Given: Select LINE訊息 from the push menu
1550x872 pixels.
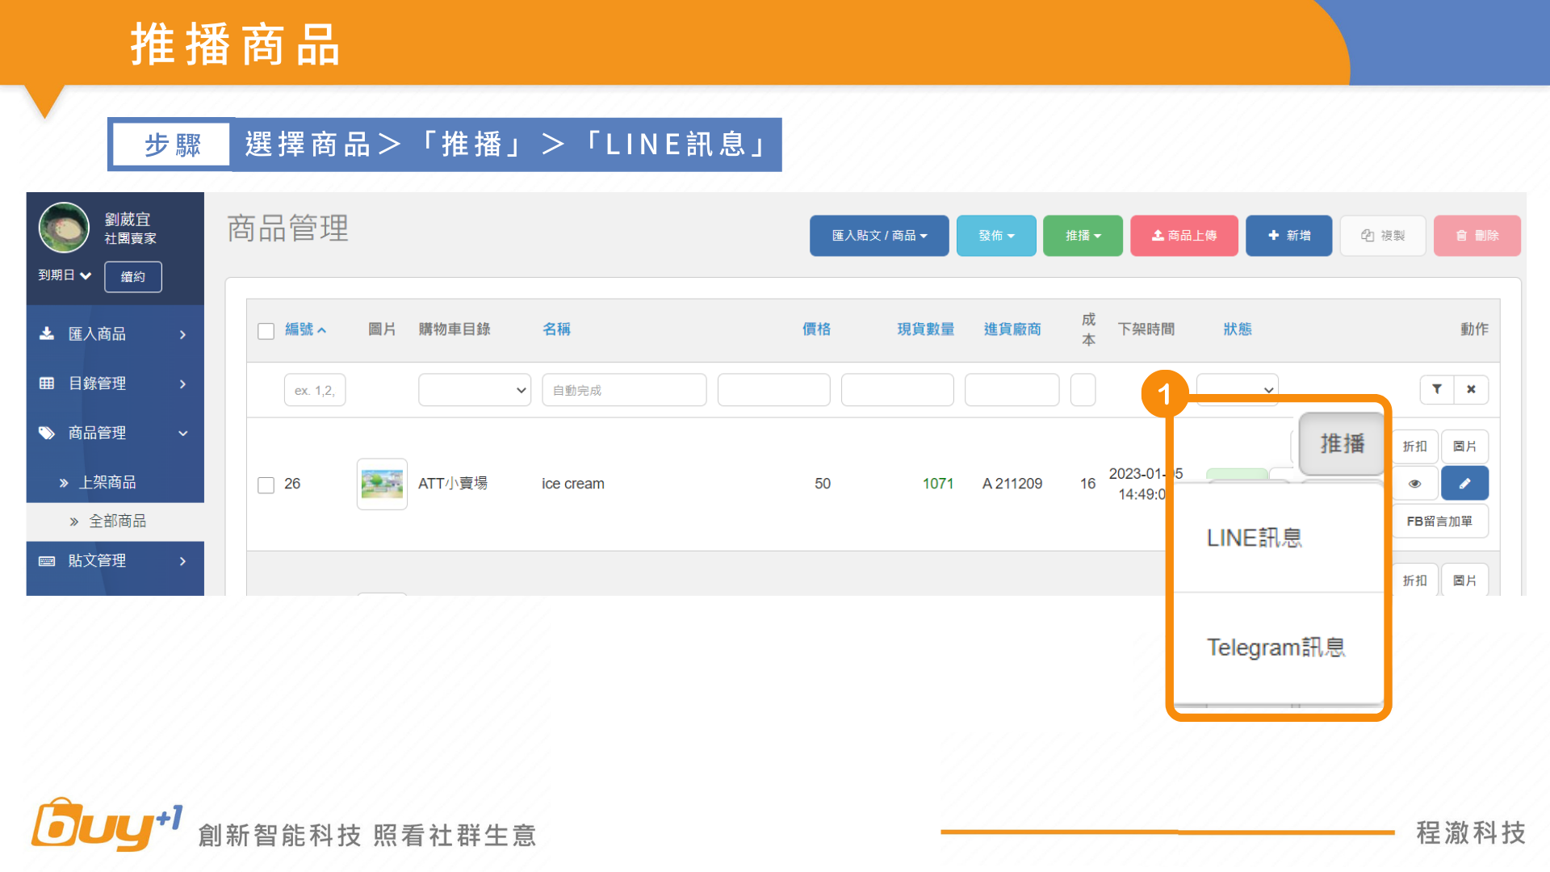Looking at the screenshot, I should coord(1254,538).
